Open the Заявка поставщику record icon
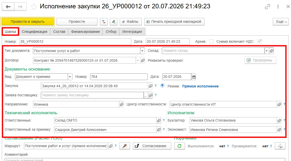Screen dimensions: 291x161 (151, 95)
